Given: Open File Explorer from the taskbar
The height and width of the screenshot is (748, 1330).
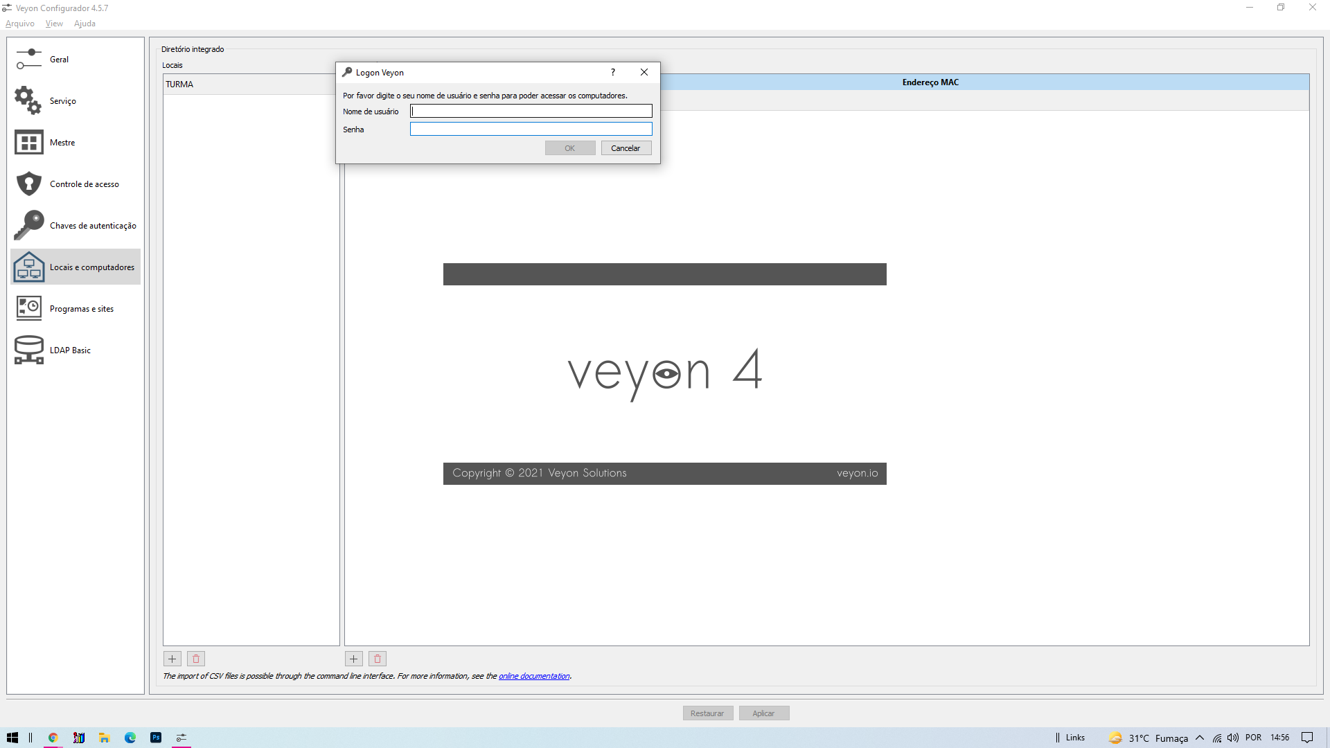Looking at the screenshot, I should tap(105, 738).
